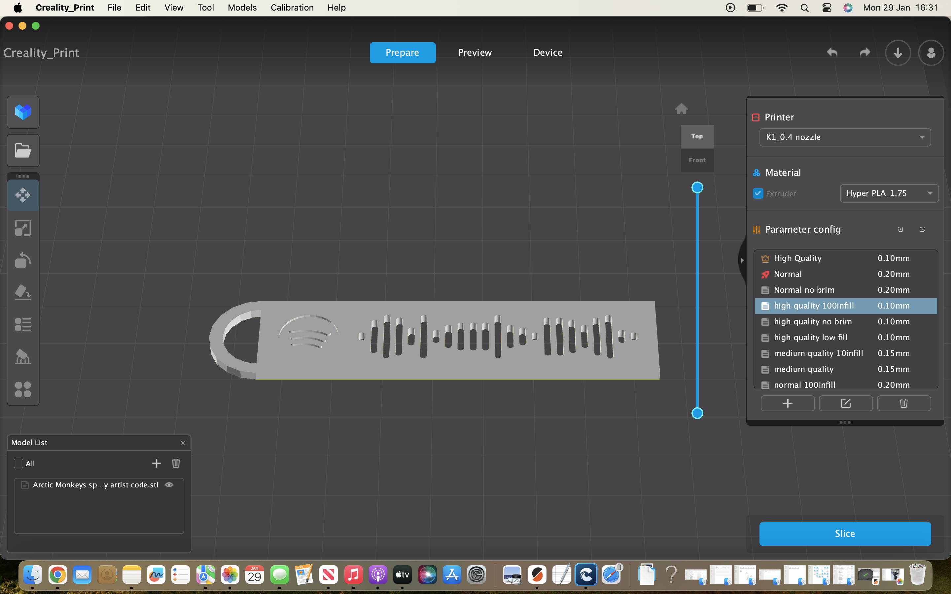
Task: Delete selected parameter profile with trash icon
Action: 904,404
